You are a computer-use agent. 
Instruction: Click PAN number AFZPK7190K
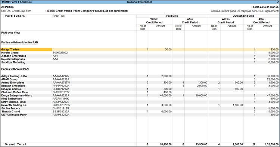coord(61,98)
